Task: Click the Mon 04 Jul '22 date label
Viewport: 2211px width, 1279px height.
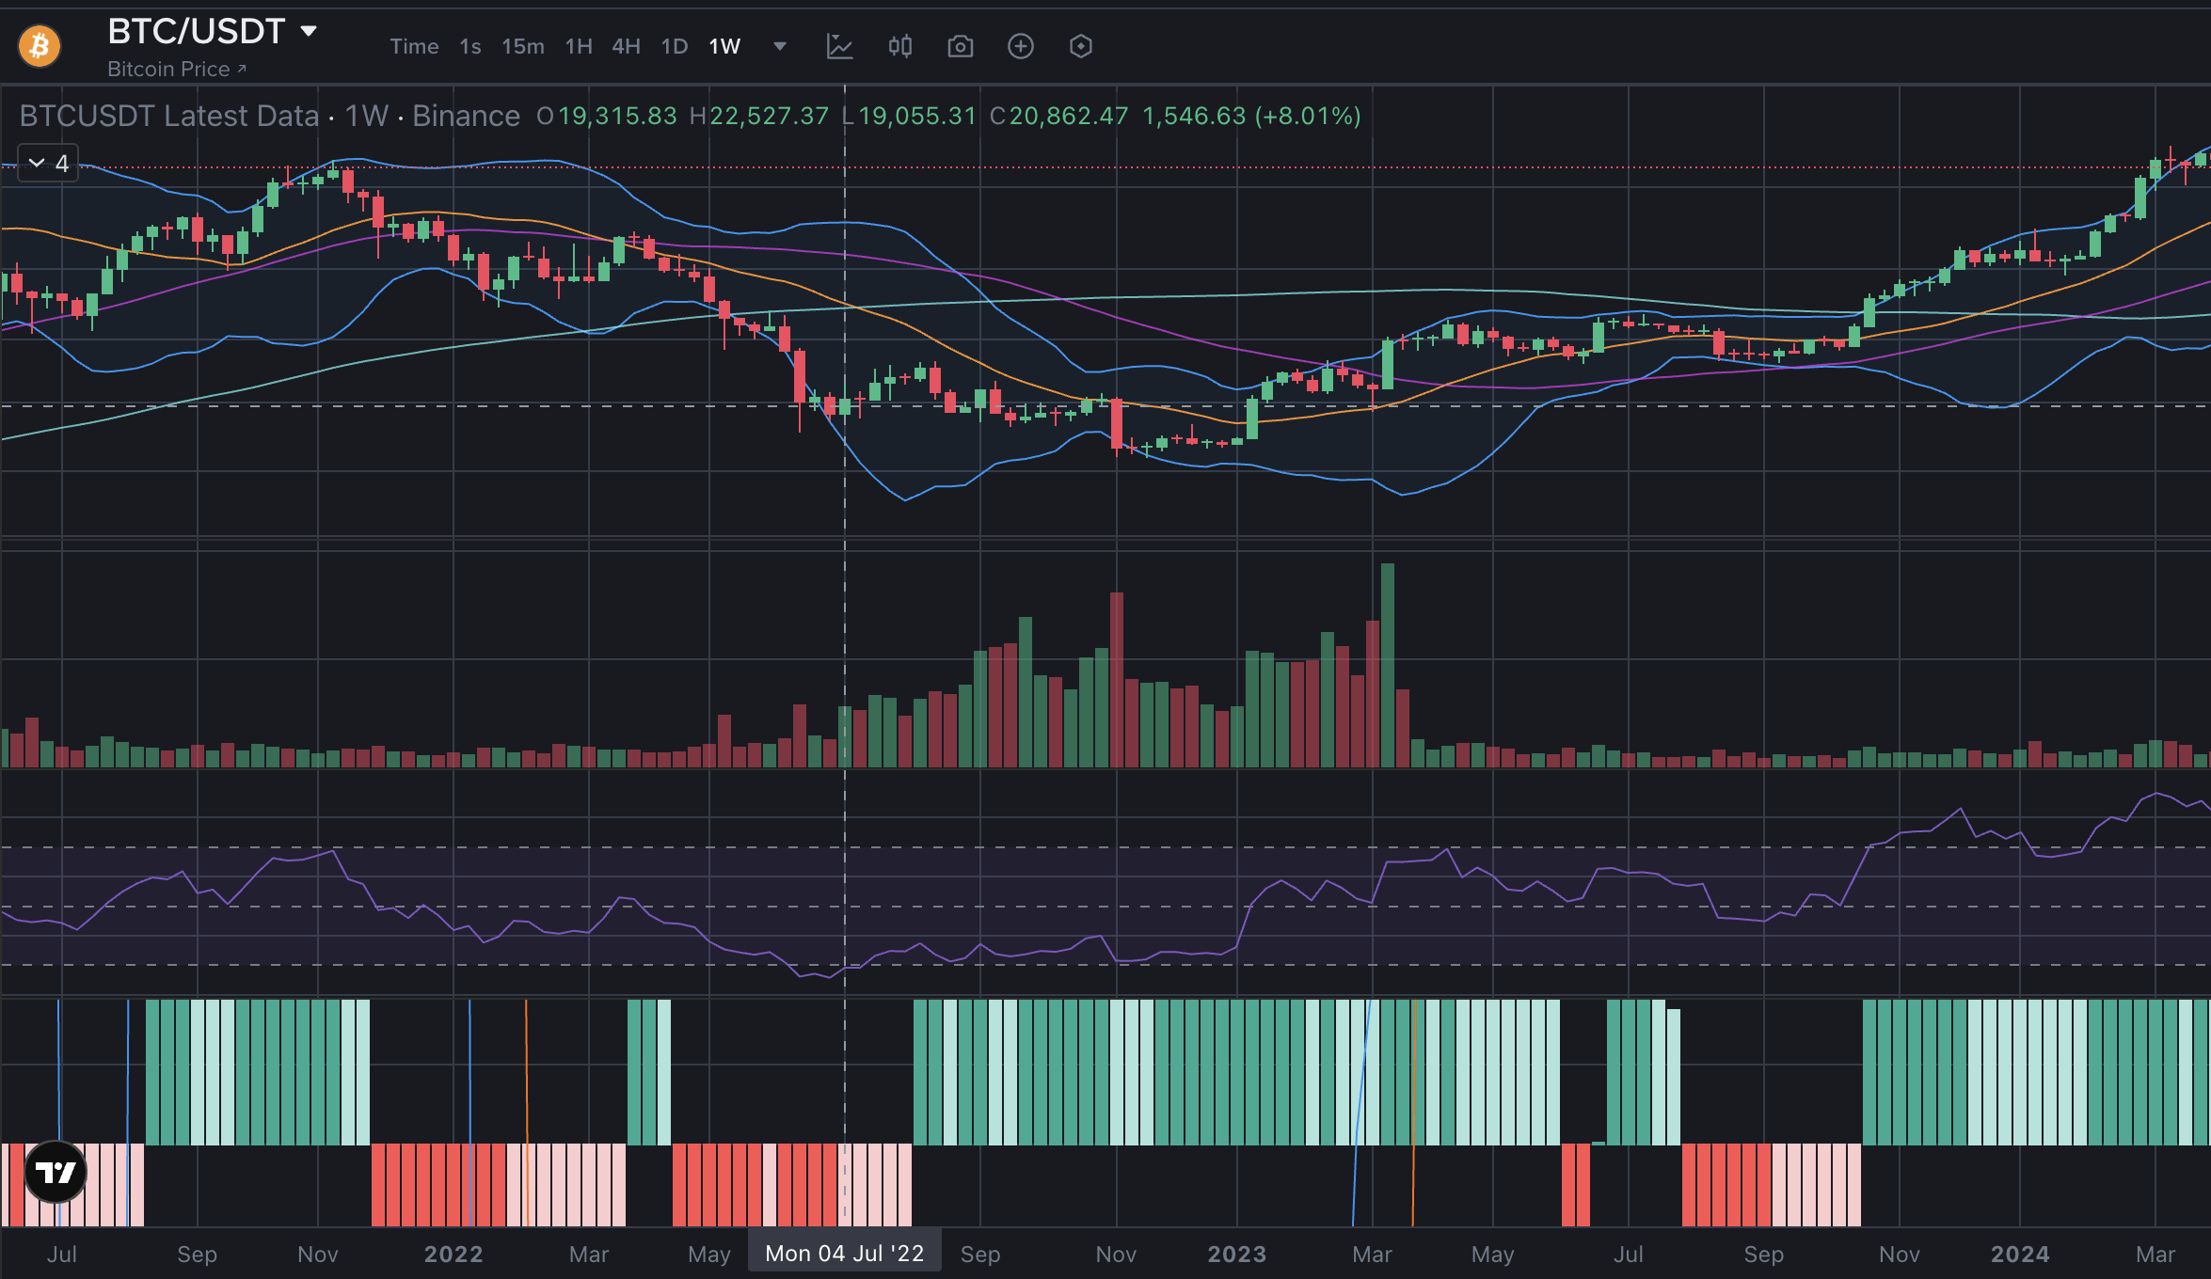Action: [845, 1254]
